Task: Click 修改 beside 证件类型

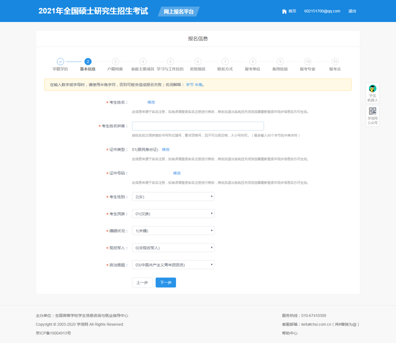Action: [166, 149]
